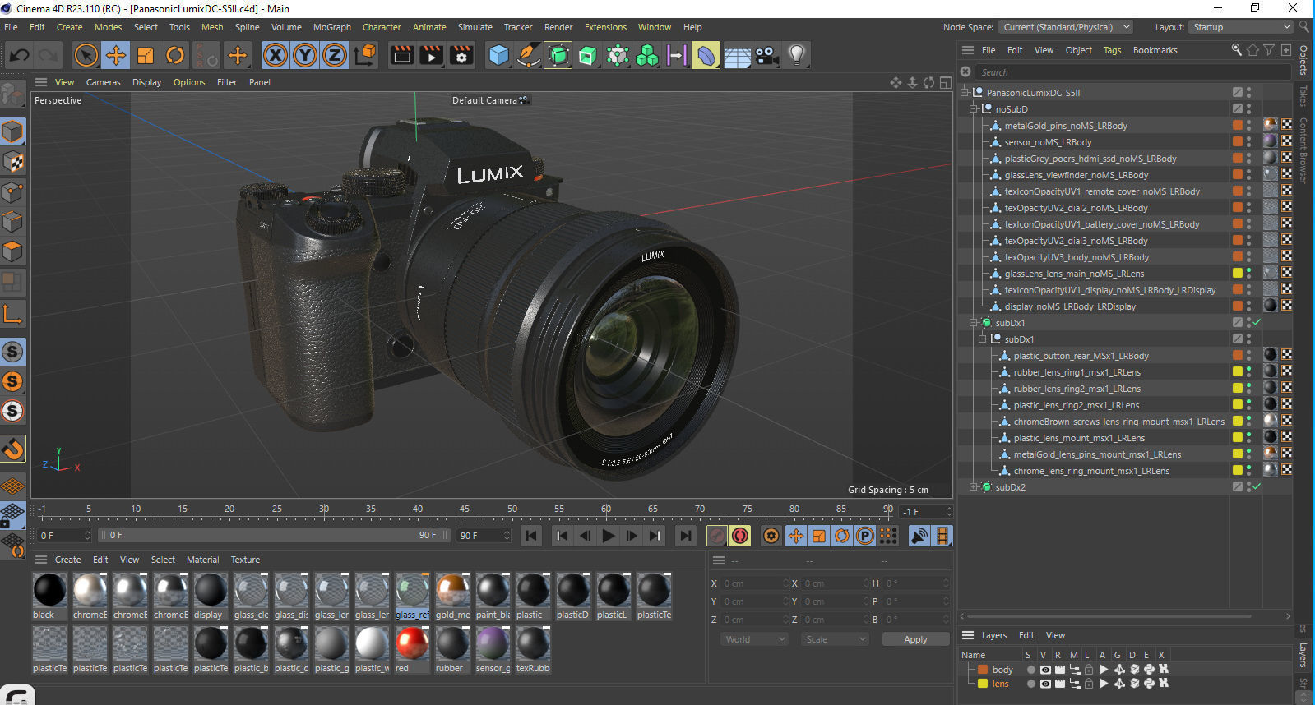Collapse the PanasonicLumixDC-S5II root object

tap(965, 93)
